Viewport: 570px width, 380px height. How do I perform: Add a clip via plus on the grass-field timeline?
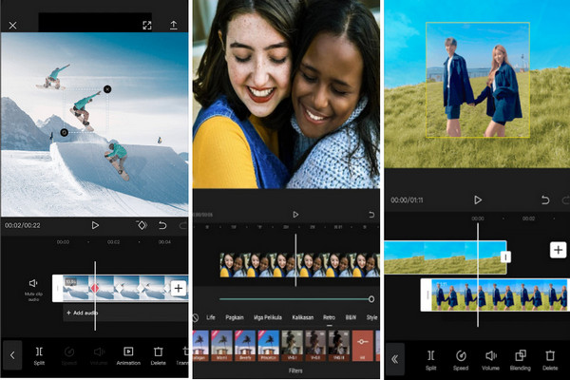(x=558, y=250)
